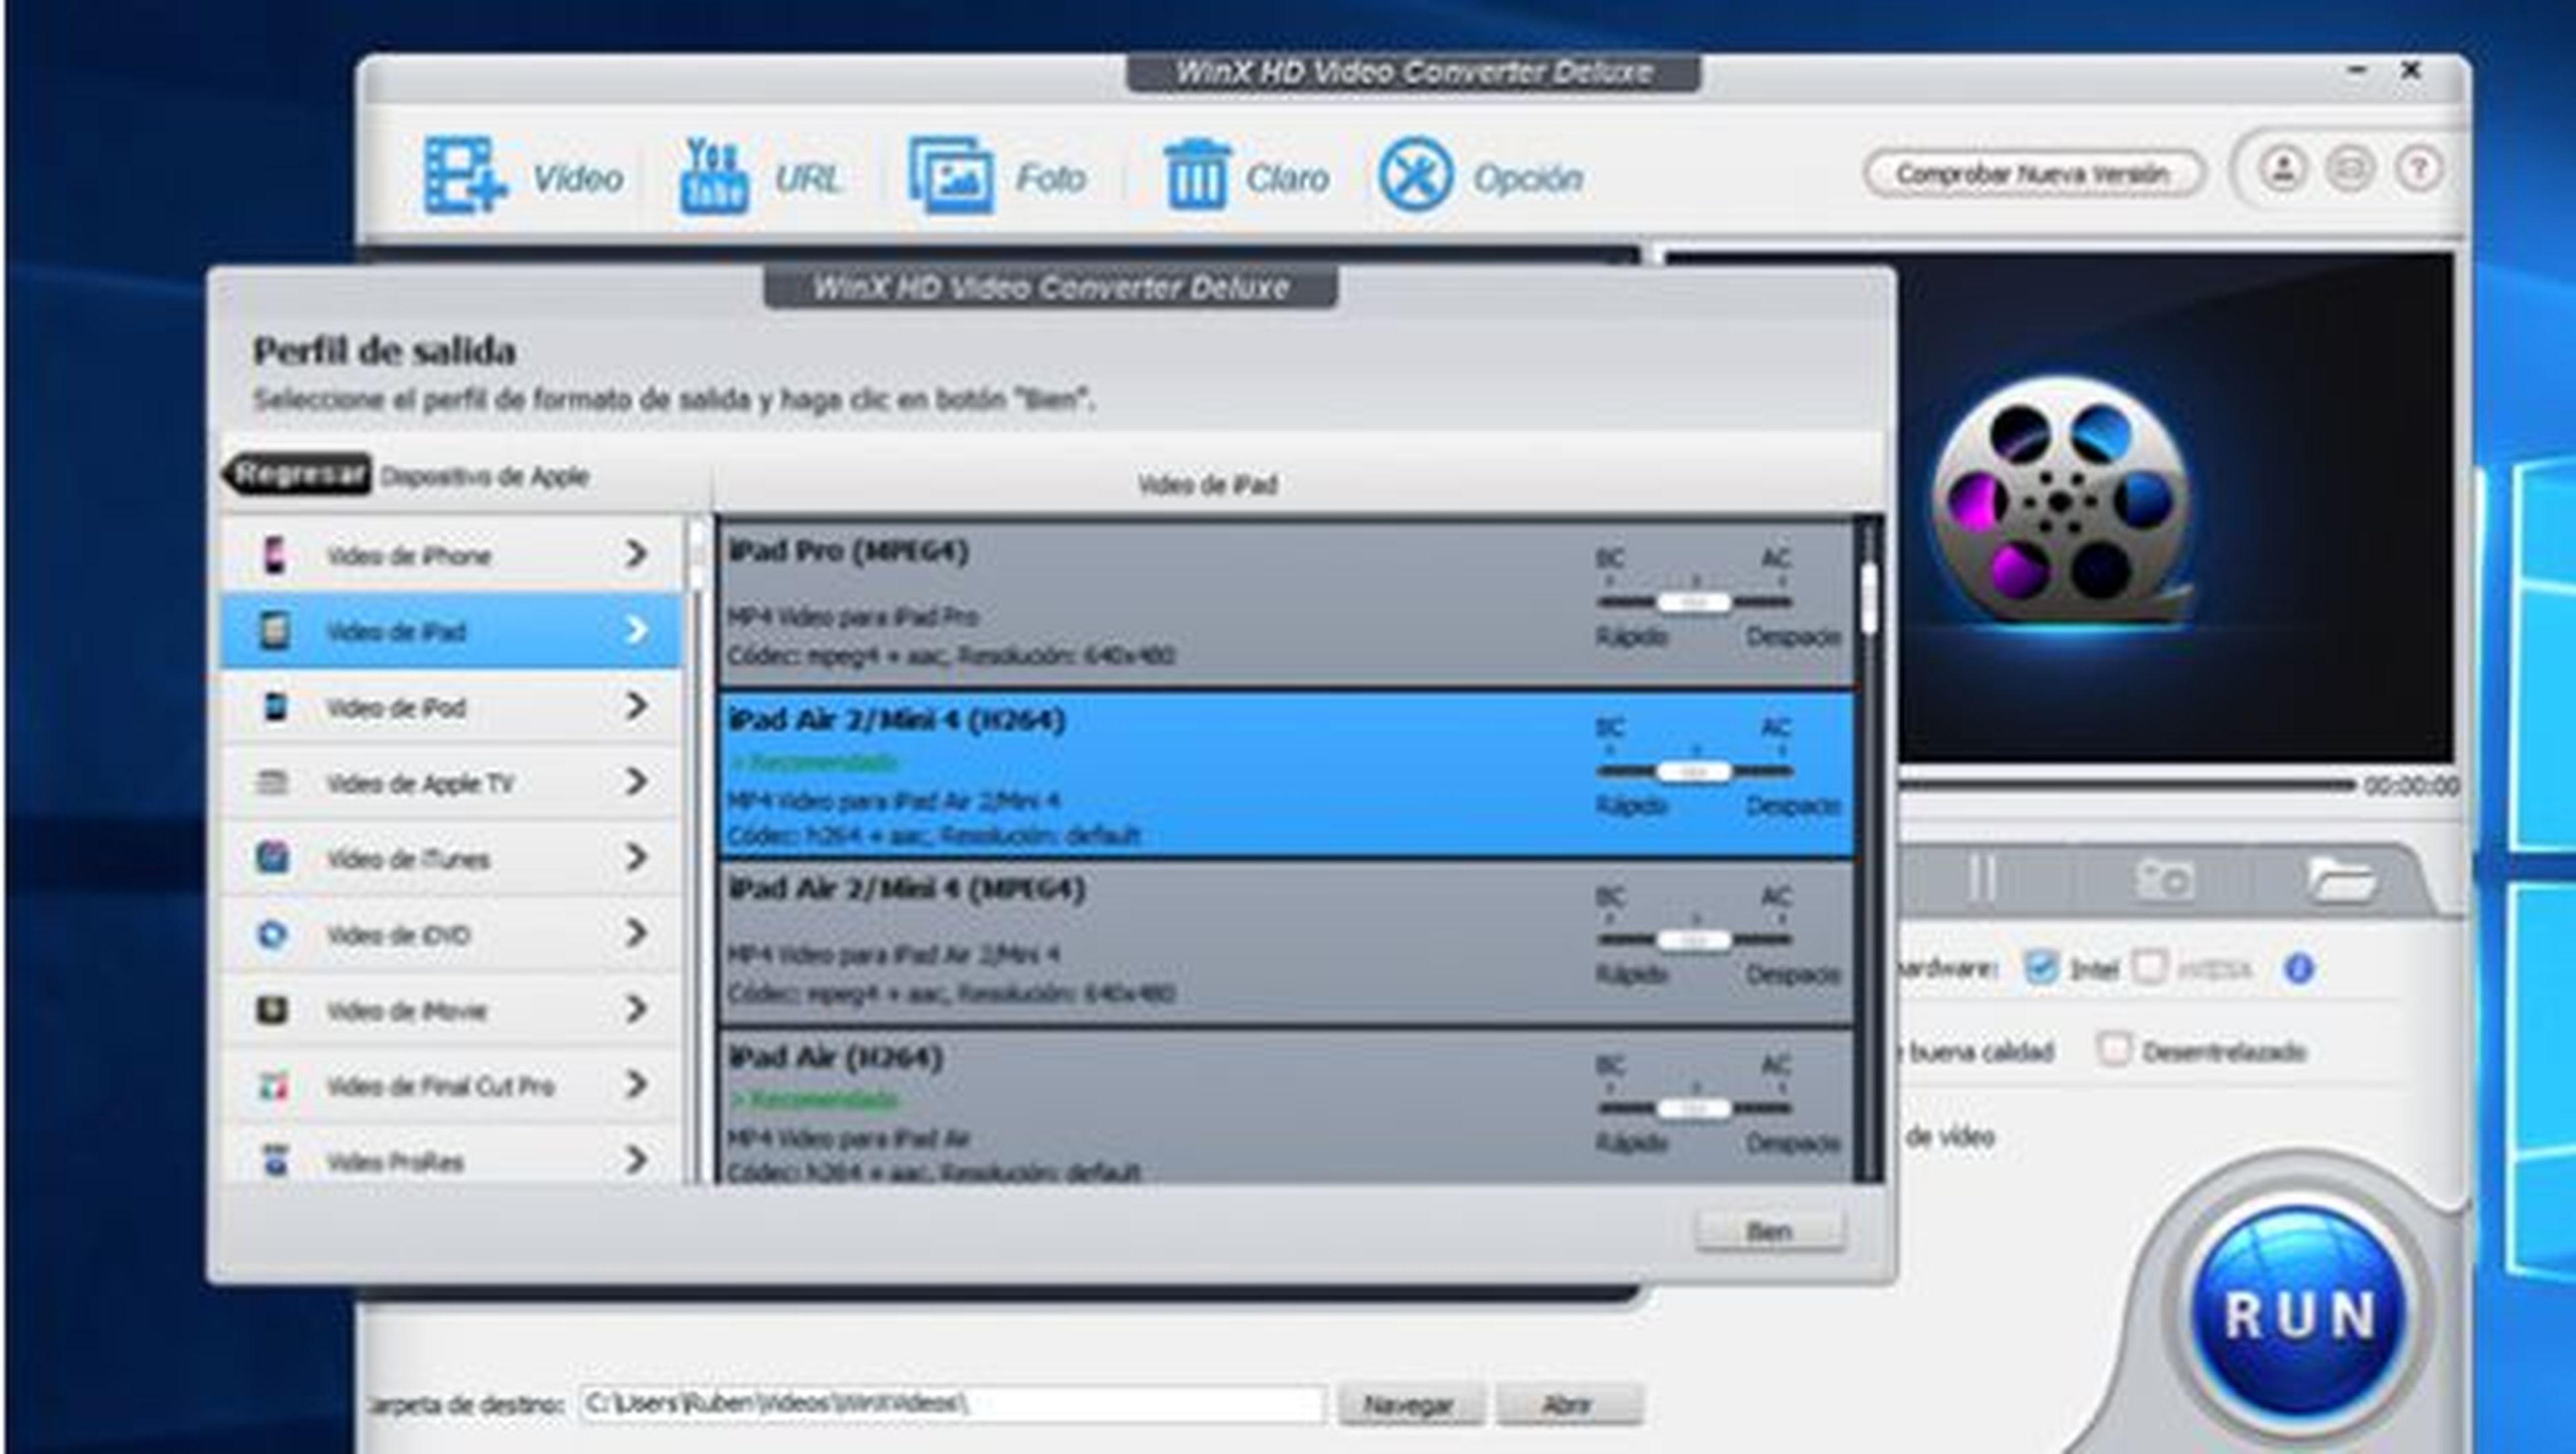Click the iMovie icon in sidebar
The width and height of the screenshot is (2576, 1454).
(273, 1010)
